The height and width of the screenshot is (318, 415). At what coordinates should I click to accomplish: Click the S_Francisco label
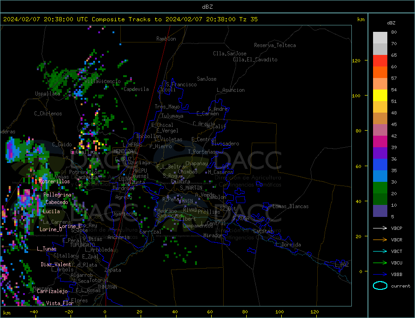[x=181, y=84]
